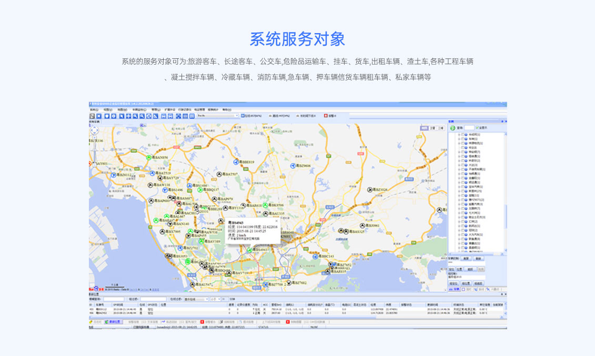Image resolution: width=595 pixels, height=356 pixels.
Task: Check the 宝华汽车 group checkbox
Action: click(x=463, y=187)
